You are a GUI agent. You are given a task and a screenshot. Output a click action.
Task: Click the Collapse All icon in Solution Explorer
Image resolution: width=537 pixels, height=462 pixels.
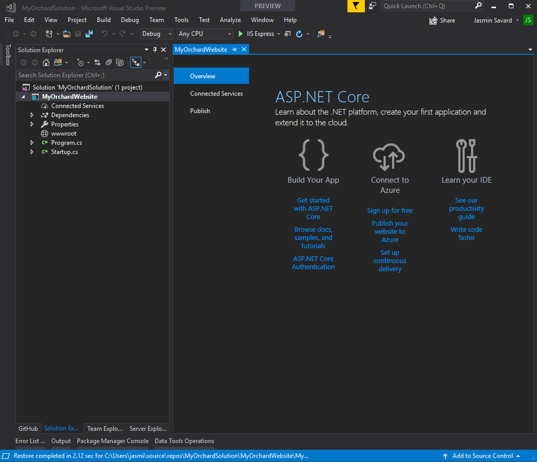pos(109,62)
